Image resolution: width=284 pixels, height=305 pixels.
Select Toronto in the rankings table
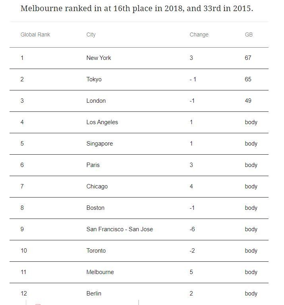click(96, 251)
